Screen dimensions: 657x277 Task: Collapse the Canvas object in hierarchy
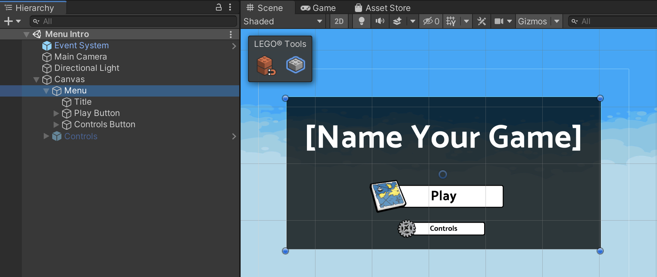pos(36,80)
